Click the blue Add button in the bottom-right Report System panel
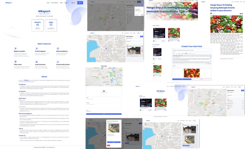Viewport: 245px width, 149px height. point(243,90)
